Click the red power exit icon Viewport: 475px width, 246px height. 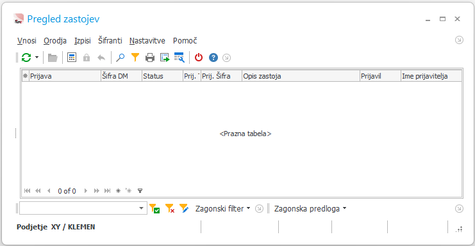pyautogui.click(x=199, y=58)
